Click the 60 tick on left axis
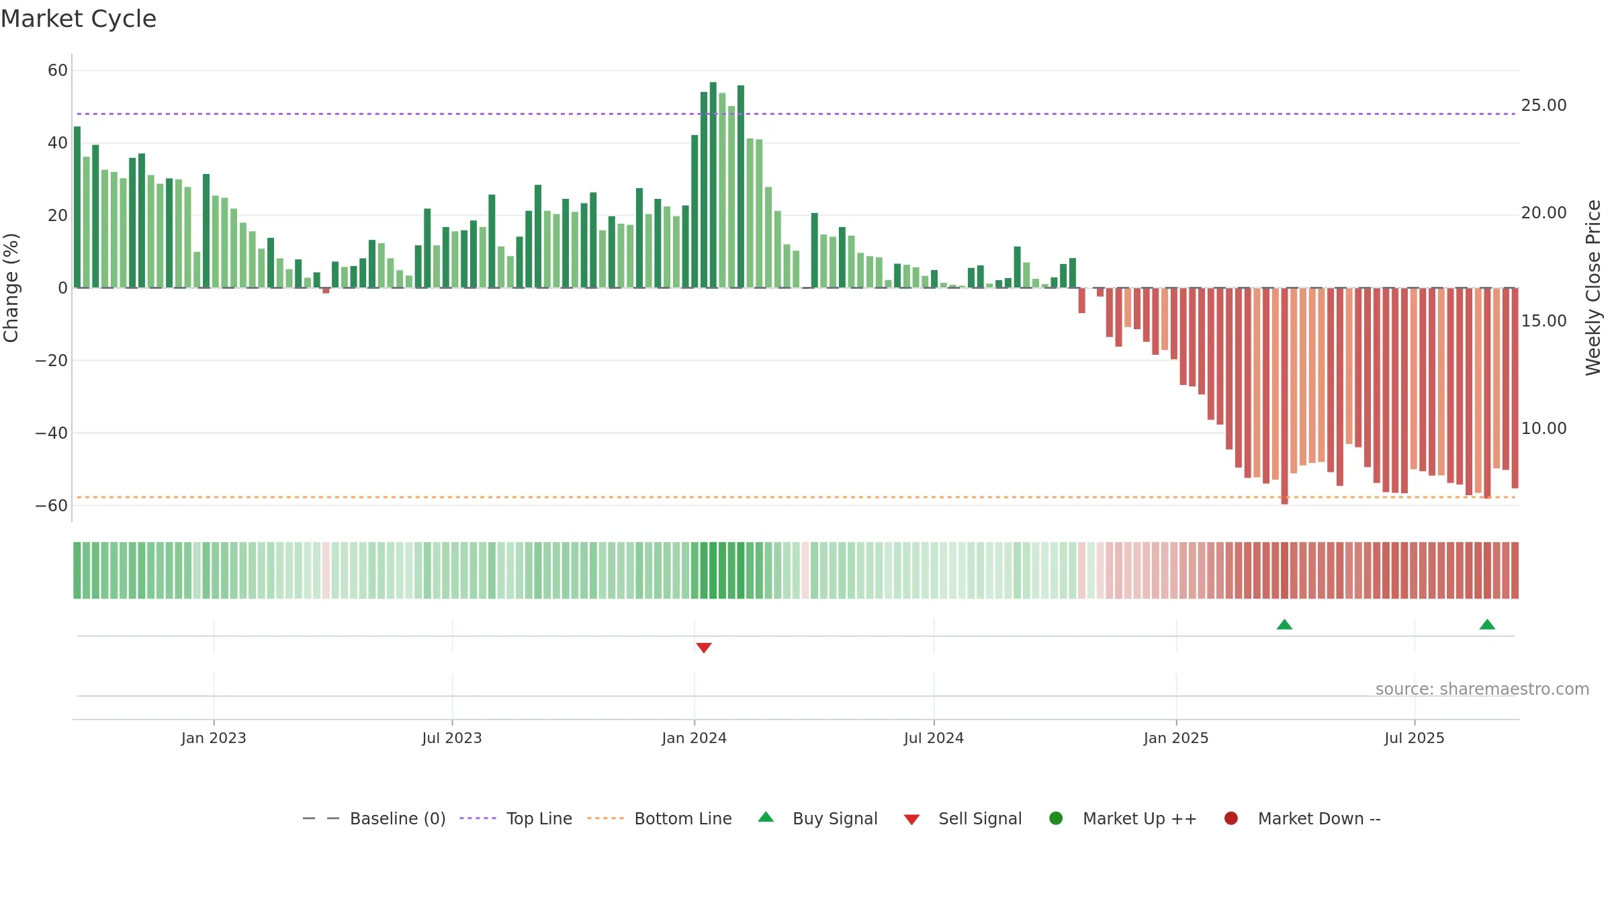 [x=58, y=71]
